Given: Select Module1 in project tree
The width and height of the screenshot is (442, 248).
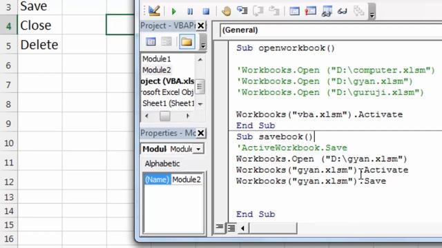Looking at the screenshot, I should click(x=157, y=59).
